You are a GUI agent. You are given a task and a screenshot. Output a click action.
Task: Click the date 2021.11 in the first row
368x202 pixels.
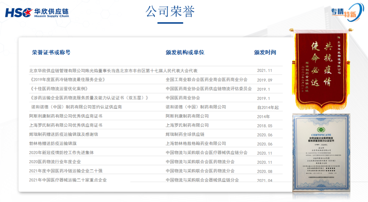pos(264,71)
